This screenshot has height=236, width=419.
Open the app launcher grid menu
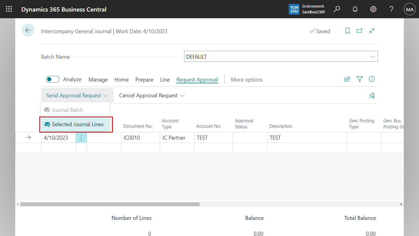tap(9, 9)
